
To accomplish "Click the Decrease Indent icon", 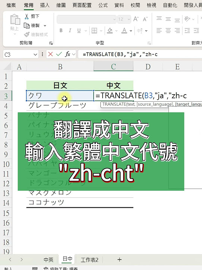I will point(187,31).
